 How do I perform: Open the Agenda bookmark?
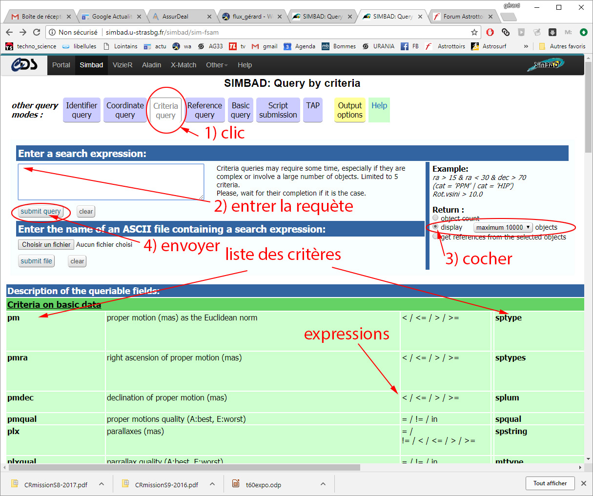(x=300, y=46)
